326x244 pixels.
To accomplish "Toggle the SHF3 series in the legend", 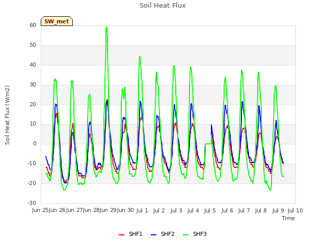I will coord(195,234).
